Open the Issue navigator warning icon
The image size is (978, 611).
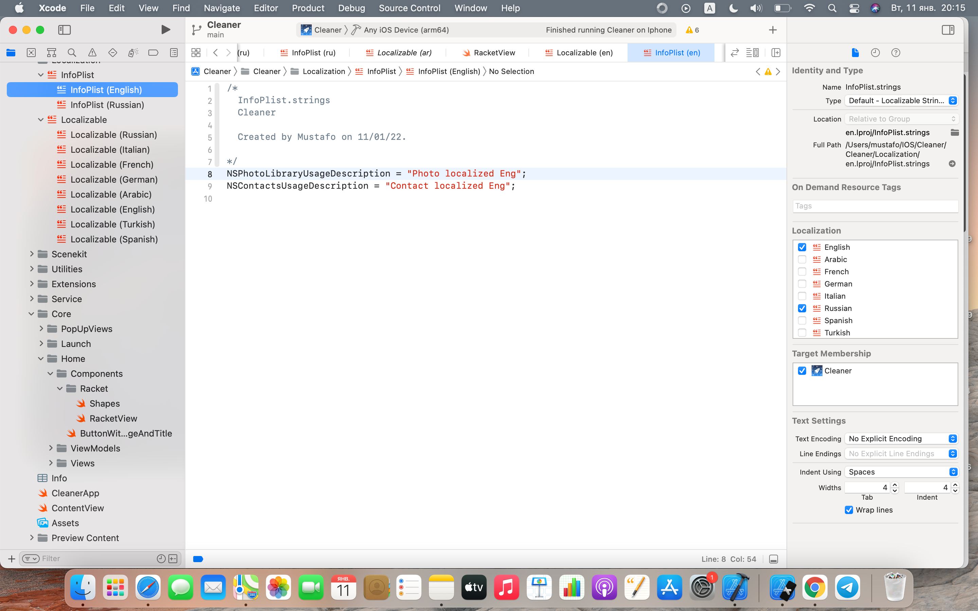point(92,53)
